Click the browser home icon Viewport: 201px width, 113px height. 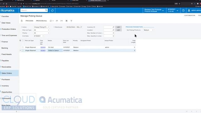[6, 3]
